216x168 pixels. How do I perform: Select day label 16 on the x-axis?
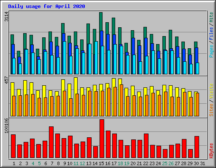[108, 163]
